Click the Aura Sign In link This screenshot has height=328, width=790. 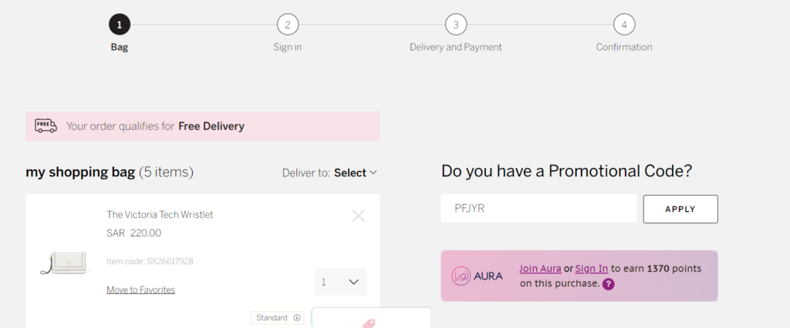pos(592,268)
